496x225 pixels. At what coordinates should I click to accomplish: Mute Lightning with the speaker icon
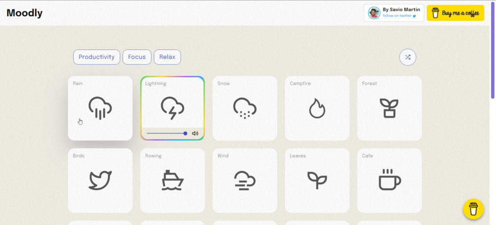195,134
